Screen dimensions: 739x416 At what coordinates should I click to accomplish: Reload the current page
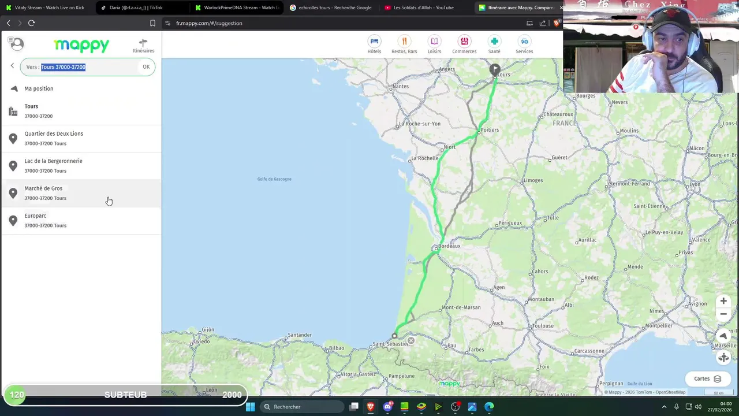coord(31,23)
